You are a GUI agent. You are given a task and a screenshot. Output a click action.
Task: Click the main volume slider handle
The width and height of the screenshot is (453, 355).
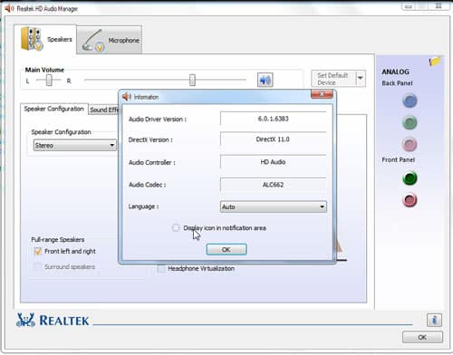point(192,80)
